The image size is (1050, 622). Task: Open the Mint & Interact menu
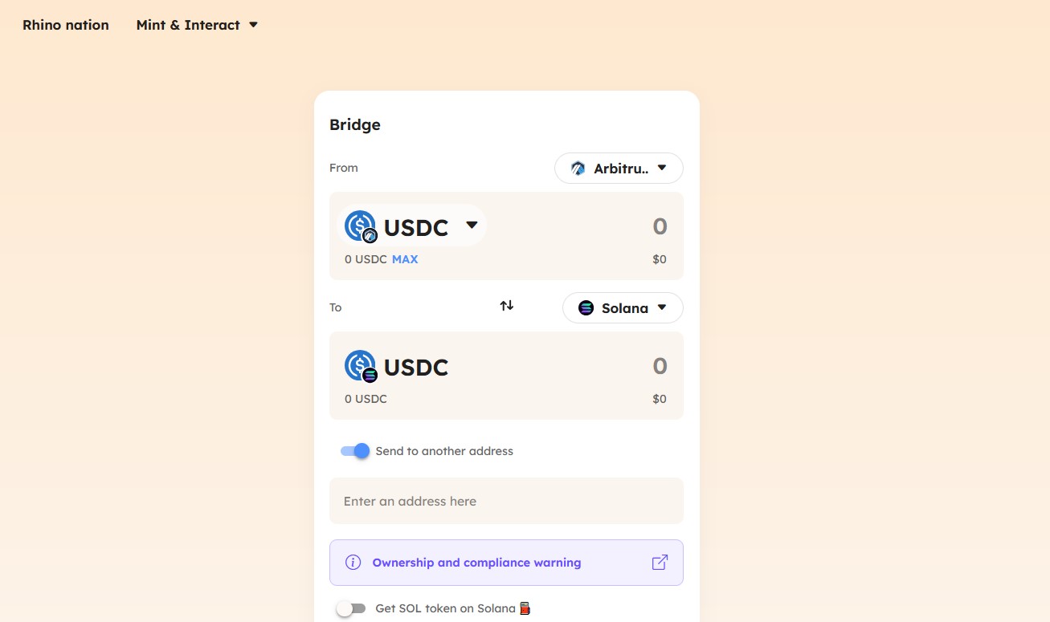[x=197, y=25]
